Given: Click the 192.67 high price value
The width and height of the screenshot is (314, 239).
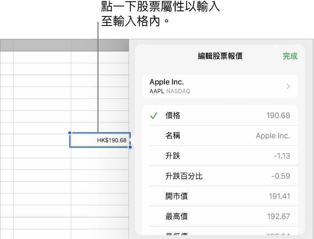Looking at the screenshot, I should click(x=278, y=217).
